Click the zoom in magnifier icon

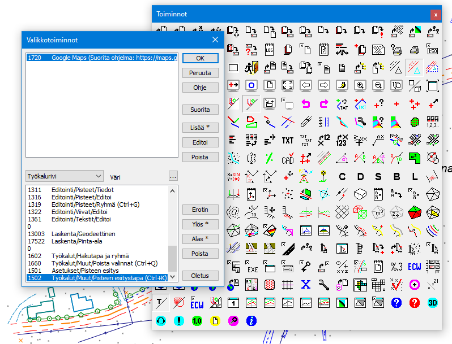[360, 85]
